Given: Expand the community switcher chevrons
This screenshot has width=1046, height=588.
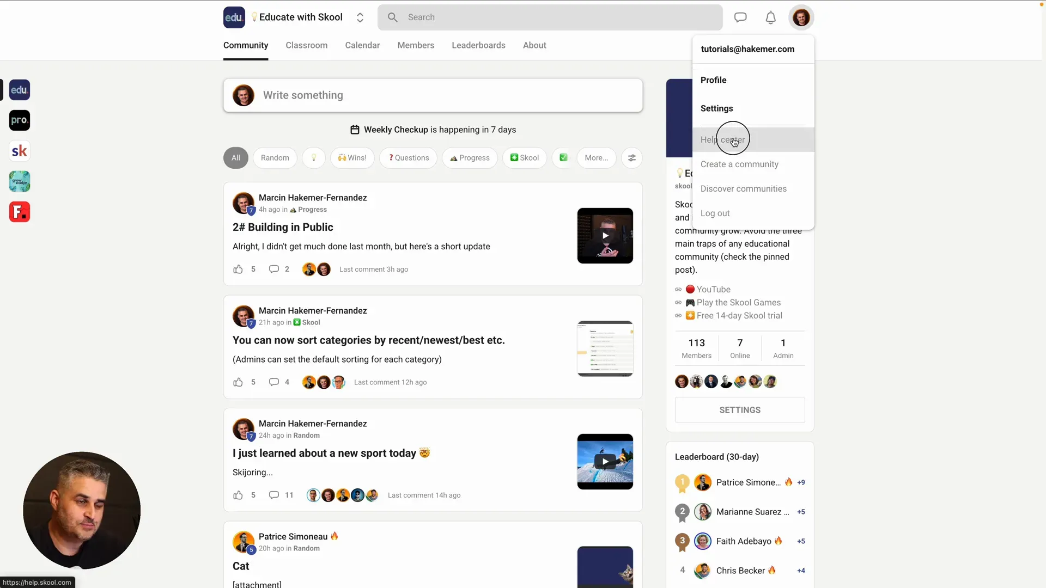Looking at the screenshot, I should pyautogui.click(x=360, y=17).
